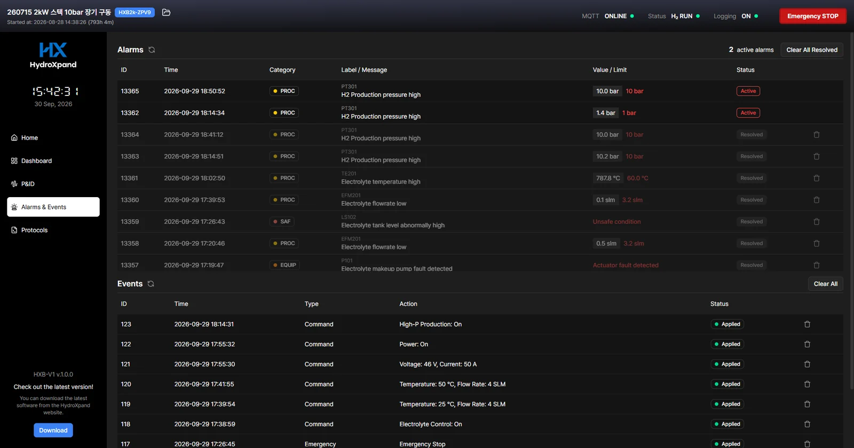Delete event 121 Voltage and Current

pyautogui.click(x=807, y=364)
